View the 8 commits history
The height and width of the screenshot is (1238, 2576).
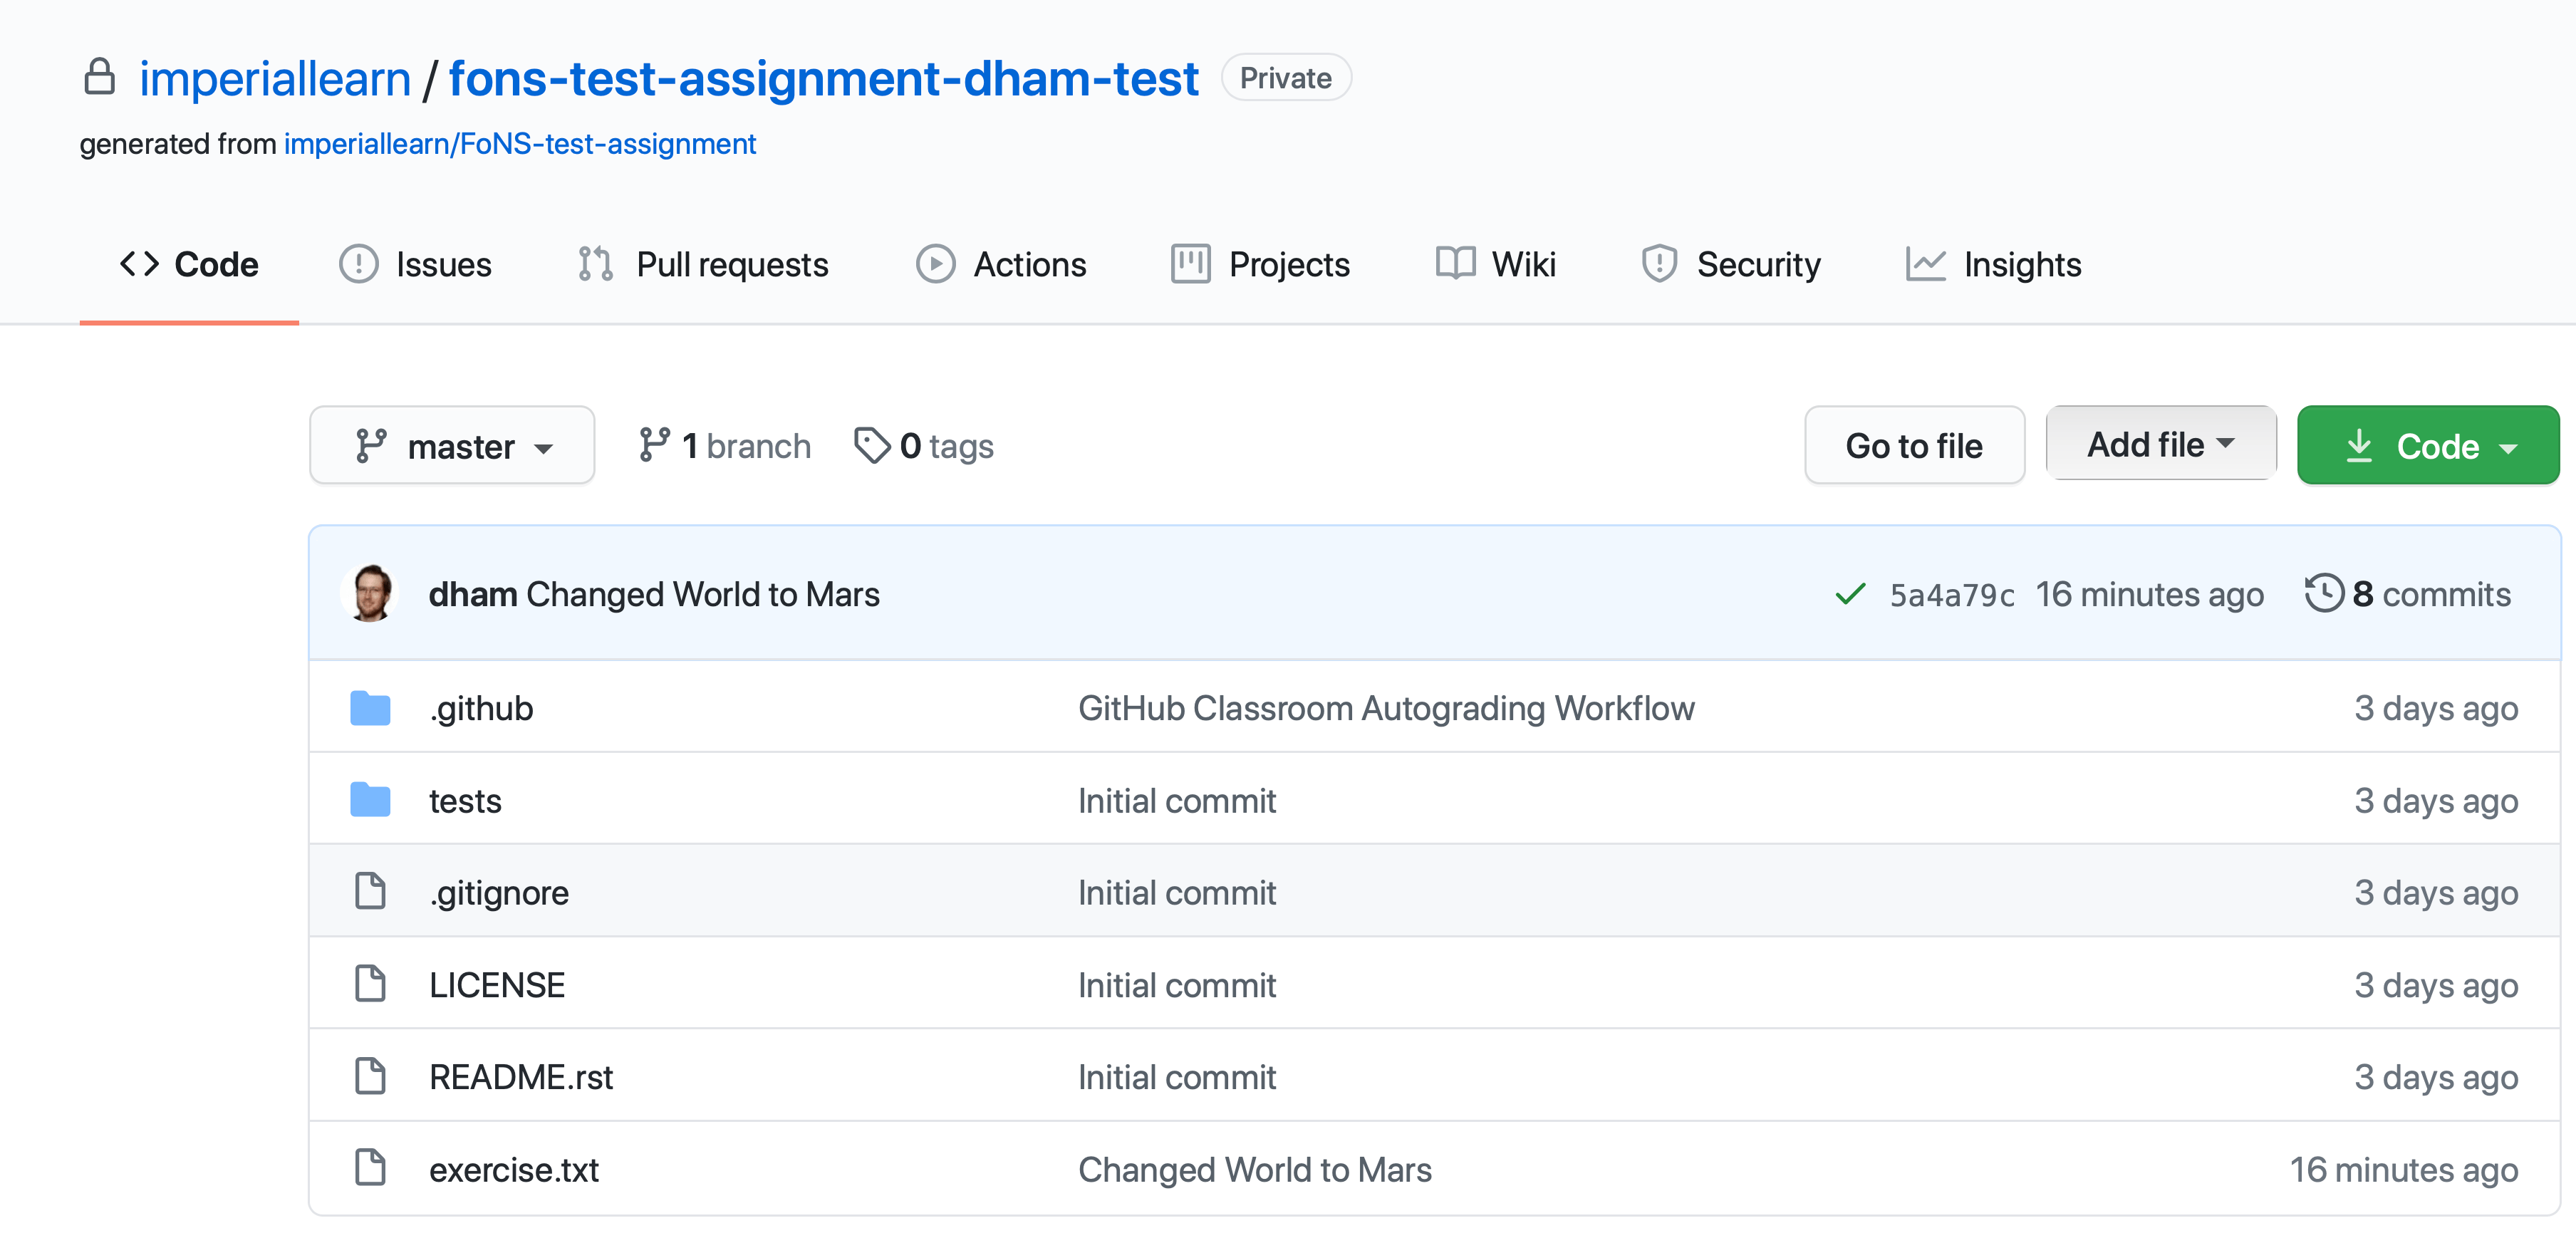(x=2408, y=594)
